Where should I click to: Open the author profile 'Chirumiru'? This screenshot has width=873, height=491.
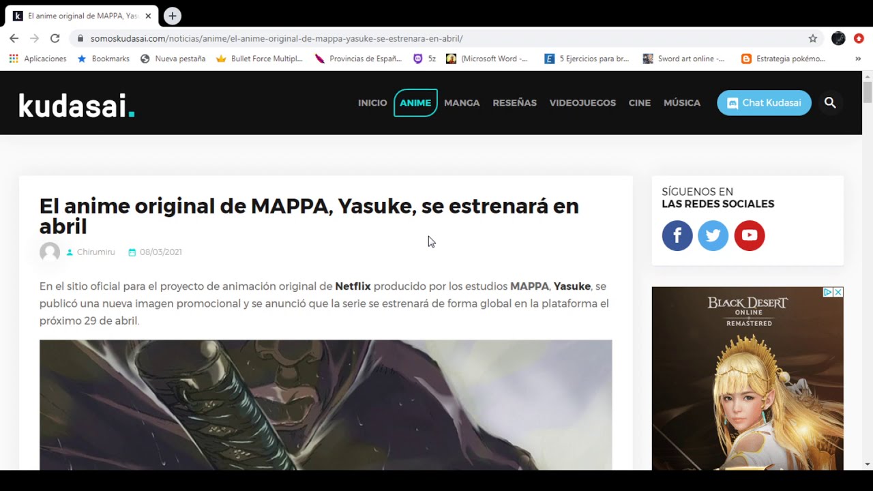coord(95,252)
